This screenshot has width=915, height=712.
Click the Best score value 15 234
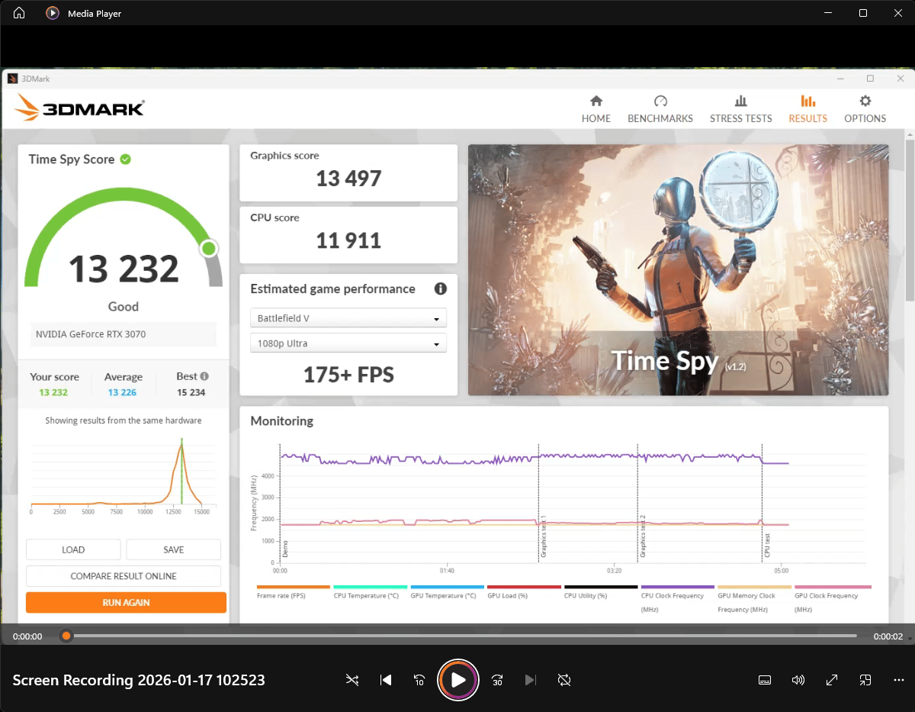(x=191, y=392)
